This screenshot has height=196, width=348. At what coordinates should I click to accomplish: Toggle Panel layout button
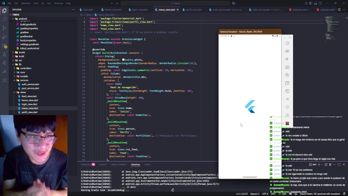(315, 3)
